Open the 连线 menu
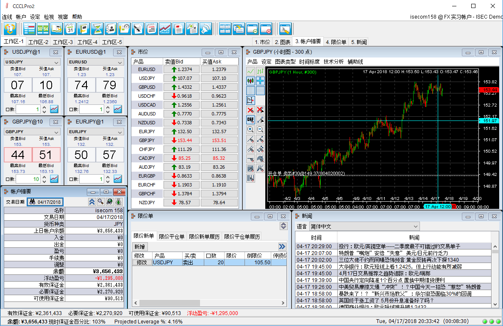 click(x=7, y=17)
